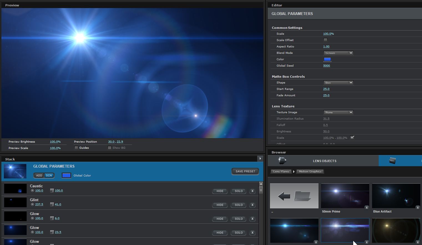The image size is (422, 245).
Task: Go to Motion Graphics breadcrumb
Action: coord(310,171)
